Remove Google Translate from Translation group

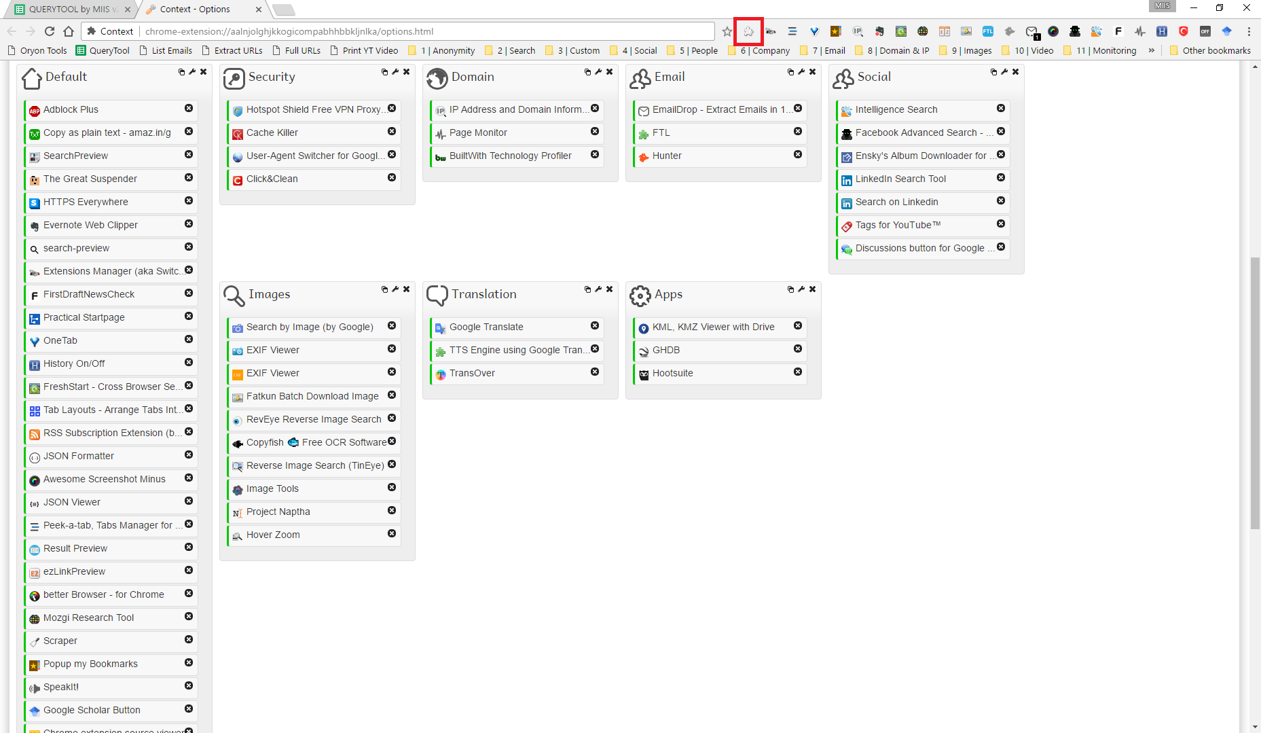point(595,325)
